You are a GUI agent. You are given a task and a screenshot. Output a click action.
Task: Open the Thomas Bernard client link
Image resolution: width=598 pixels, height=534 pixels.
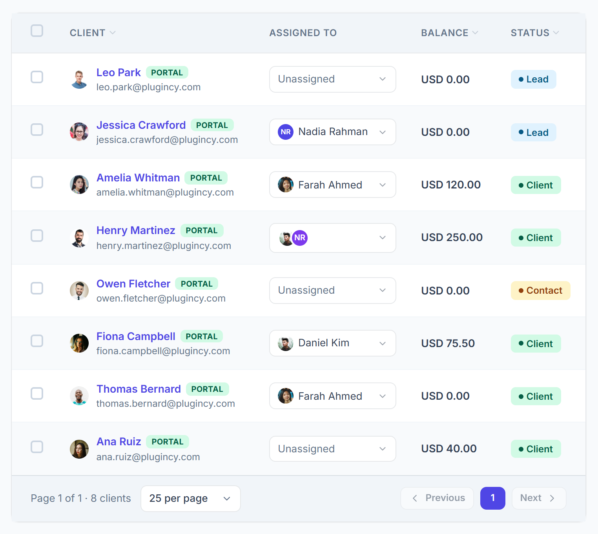(x=139, y=389)
